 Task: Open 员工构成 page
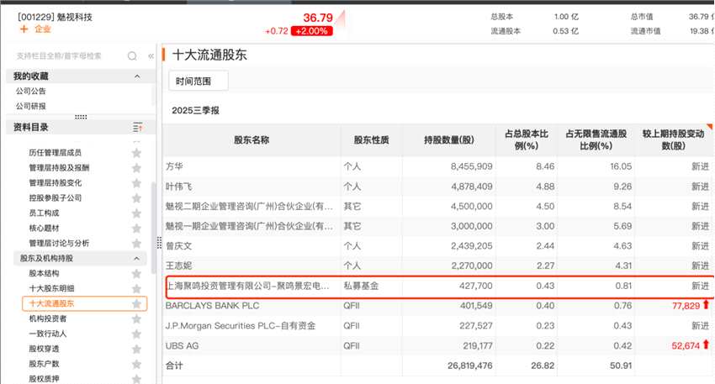(x=45, y=213)
